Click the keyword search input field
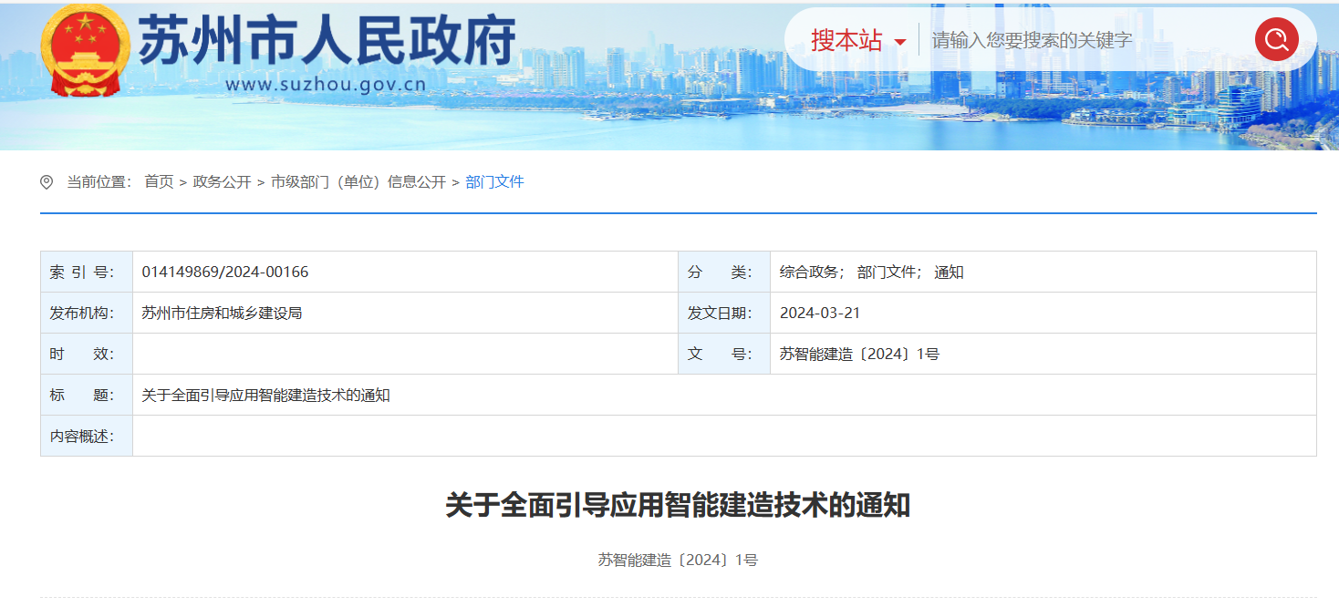This screenshot has width=1339, height=607. click(x=1085, y=40)
